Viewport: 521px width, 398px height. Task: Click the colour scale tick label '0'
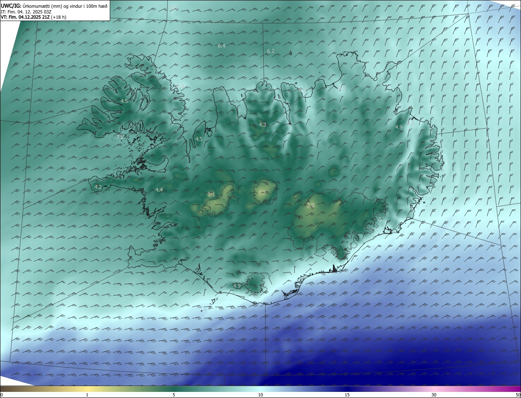1,395
